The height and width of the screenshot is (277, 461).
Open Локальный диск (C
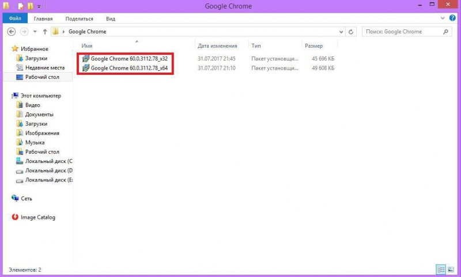pos(48,161)
